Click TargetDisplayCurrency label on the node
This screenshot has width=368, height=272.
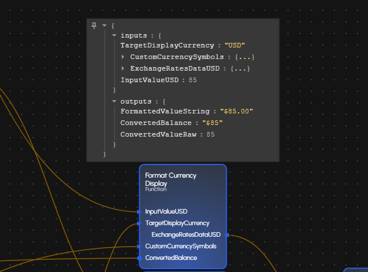(x=177, y=223)
